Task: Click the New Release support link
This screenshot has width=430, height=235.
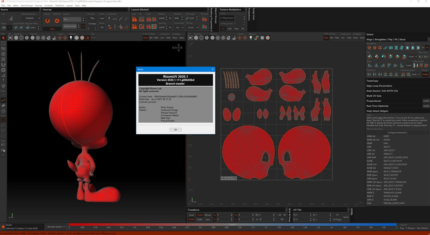Action: pos(422,228)
